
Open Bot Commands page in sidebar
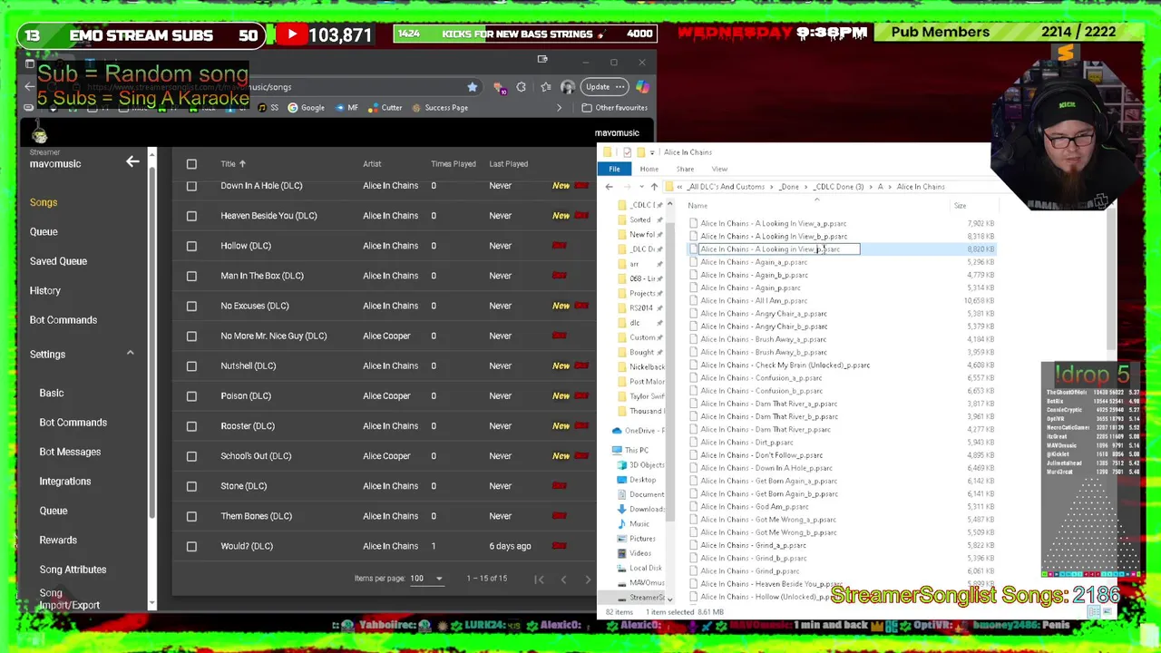(63, 320)
